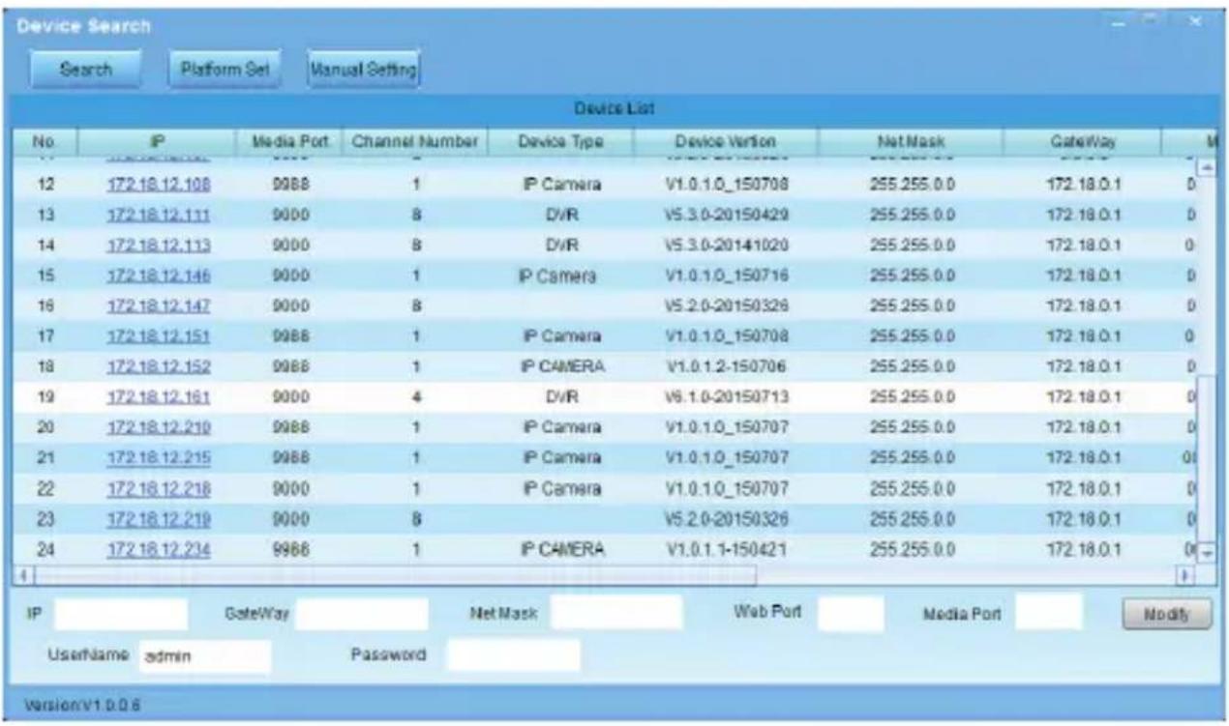Focus the Password input field
The image size is (1229, 726).
pos(514,654)
